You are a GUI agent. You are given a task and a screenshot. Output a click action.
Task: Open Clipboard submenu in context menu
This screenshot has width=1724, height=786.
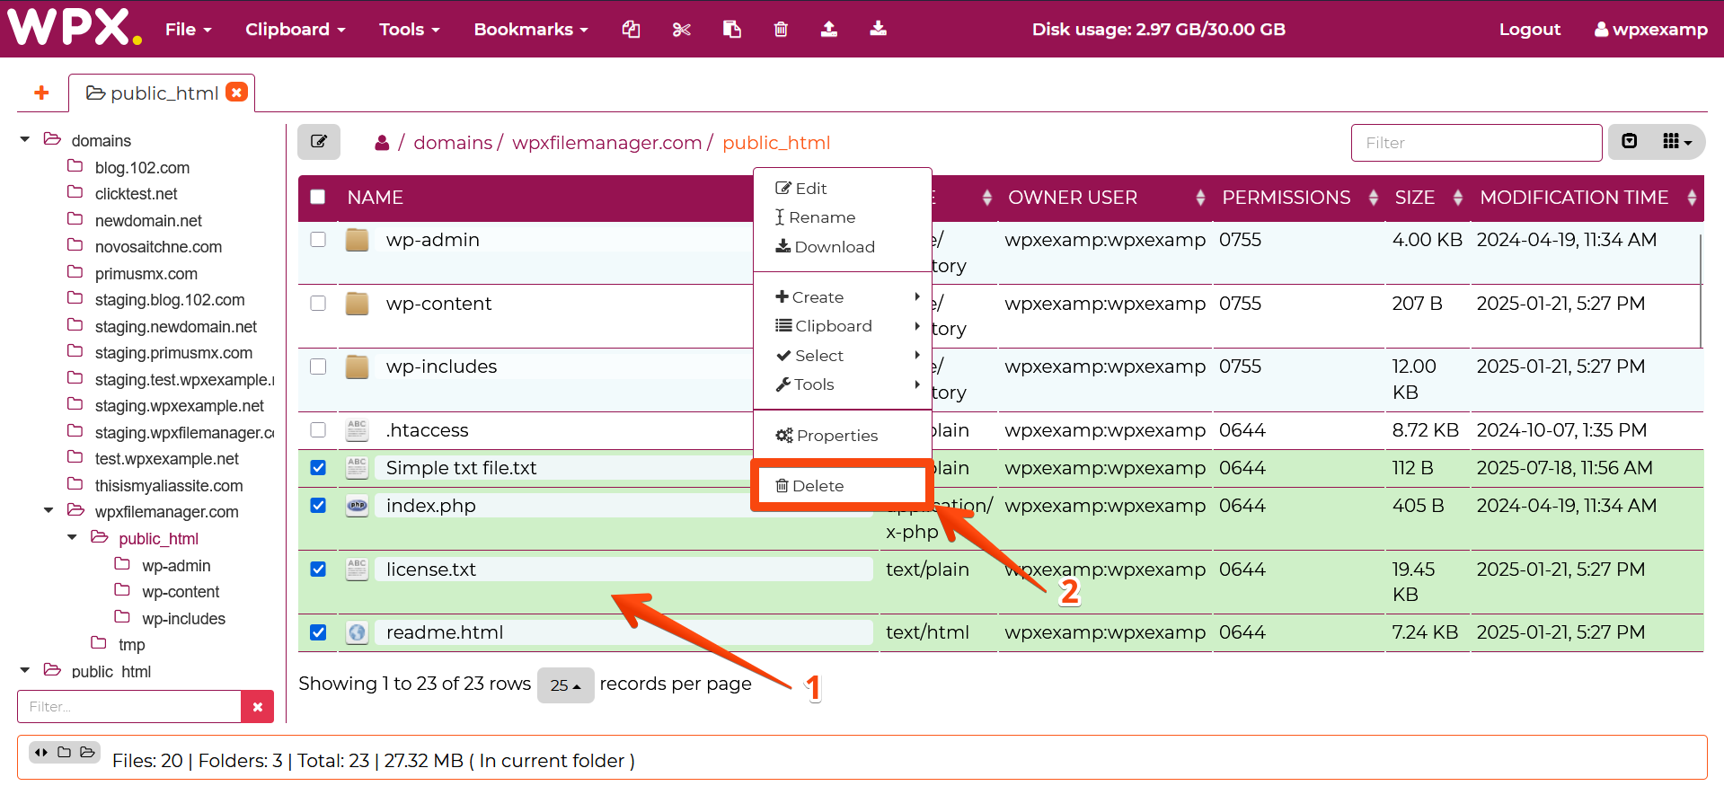pyautogui.click(x=843, y=326)
